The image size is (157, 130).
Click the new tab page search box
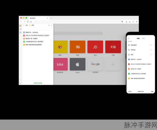78,33
